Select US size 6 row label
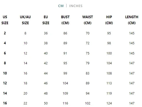The height and width of the screenshot is (107, 142). (x=5, y=53)
